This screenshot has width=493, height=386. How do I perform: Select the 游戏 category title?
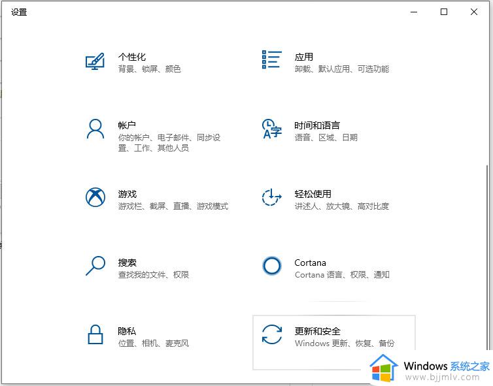(127, 194)
